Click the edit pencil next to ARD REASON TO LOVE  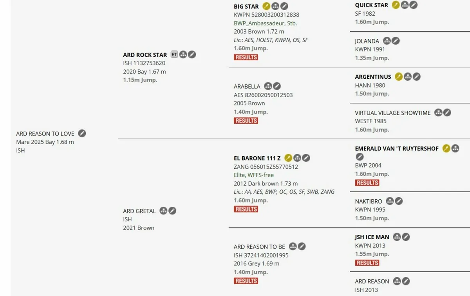(82, 134)
